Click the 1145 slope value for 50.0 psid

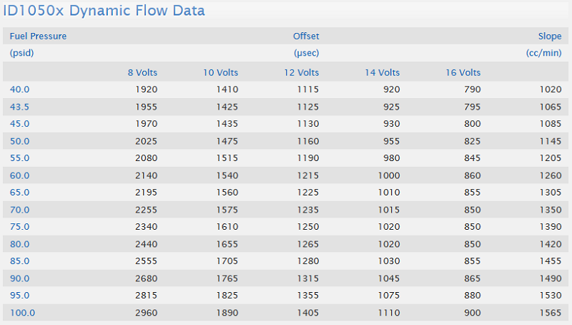(551, 141)
